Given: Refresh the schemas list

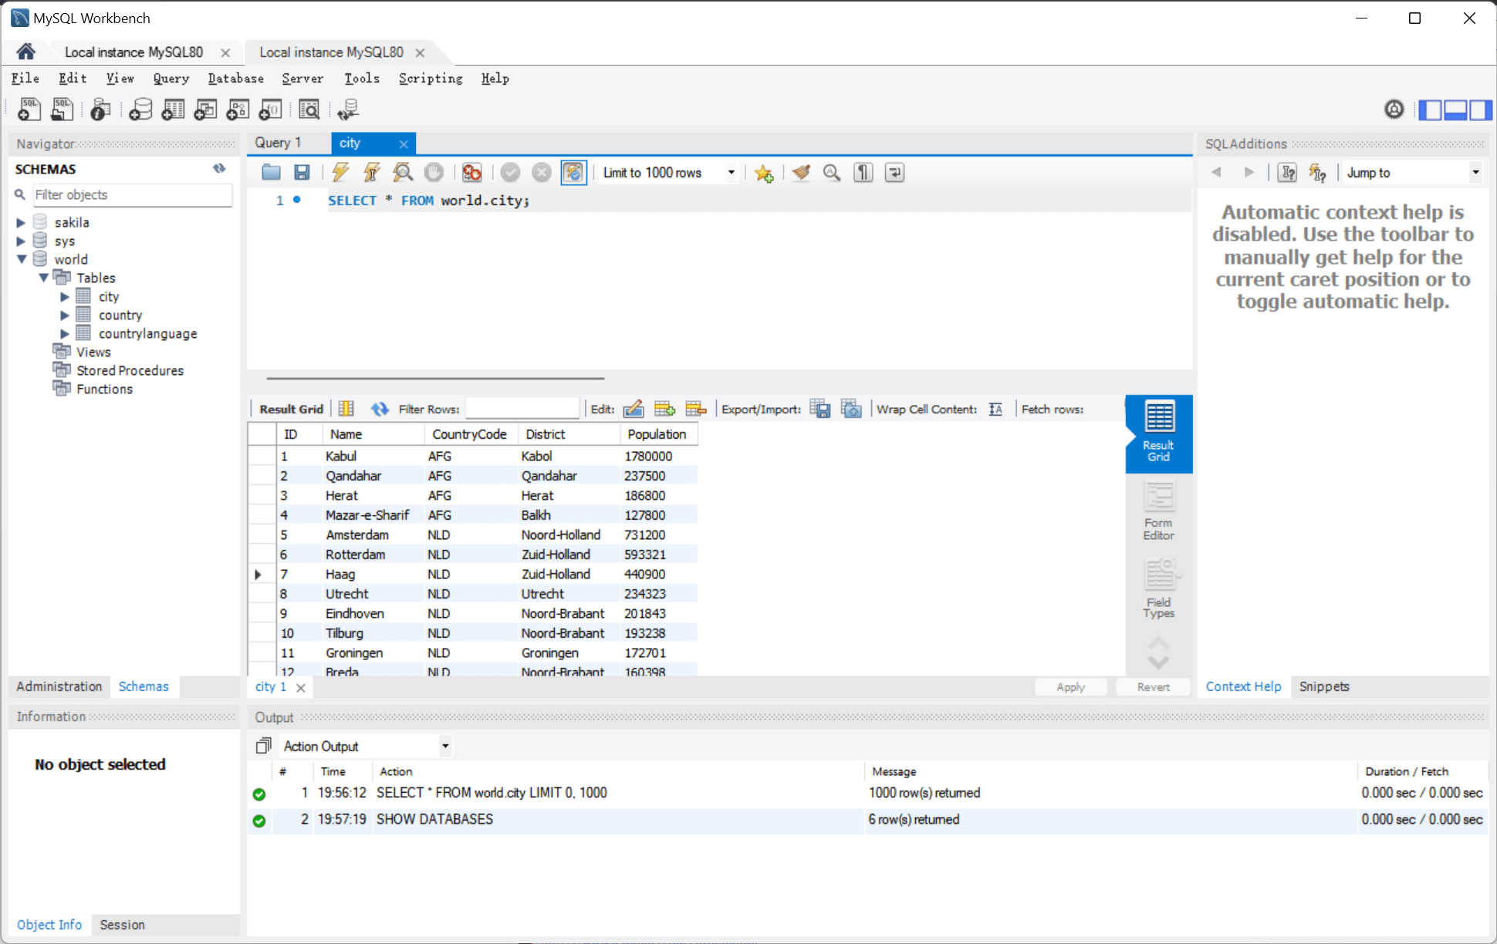Looking at the screenshot, I should click(x=219, y=169).
